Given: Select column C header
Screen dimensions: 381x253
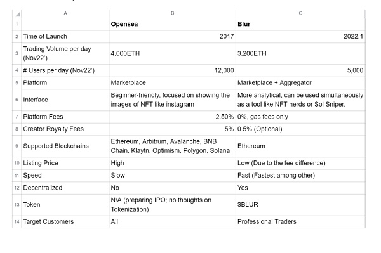Looking at the screenshot, I should pyautogui.click(x=300, y=13).
